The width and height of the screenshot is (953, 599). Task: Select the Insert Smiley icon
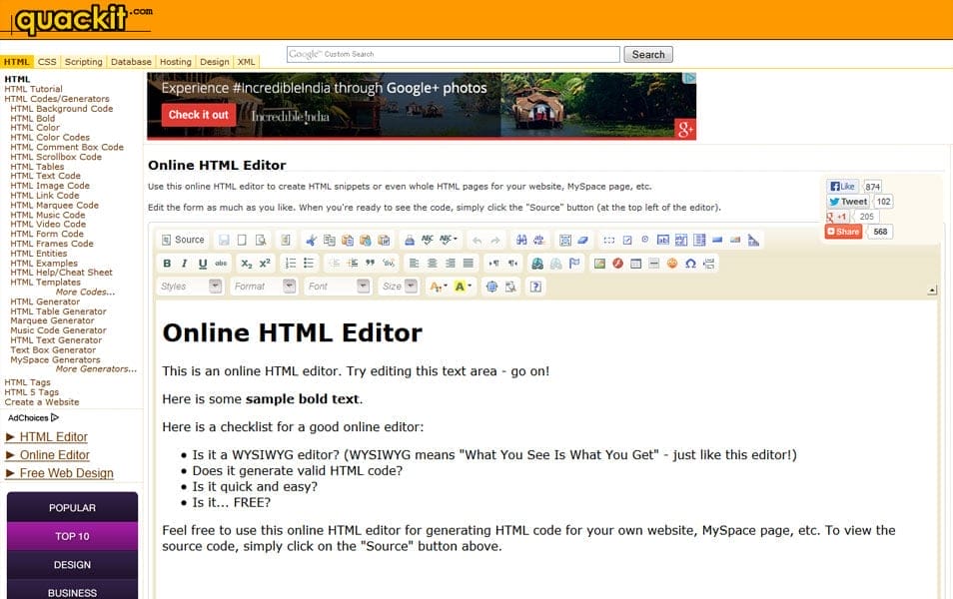(671, 264)
